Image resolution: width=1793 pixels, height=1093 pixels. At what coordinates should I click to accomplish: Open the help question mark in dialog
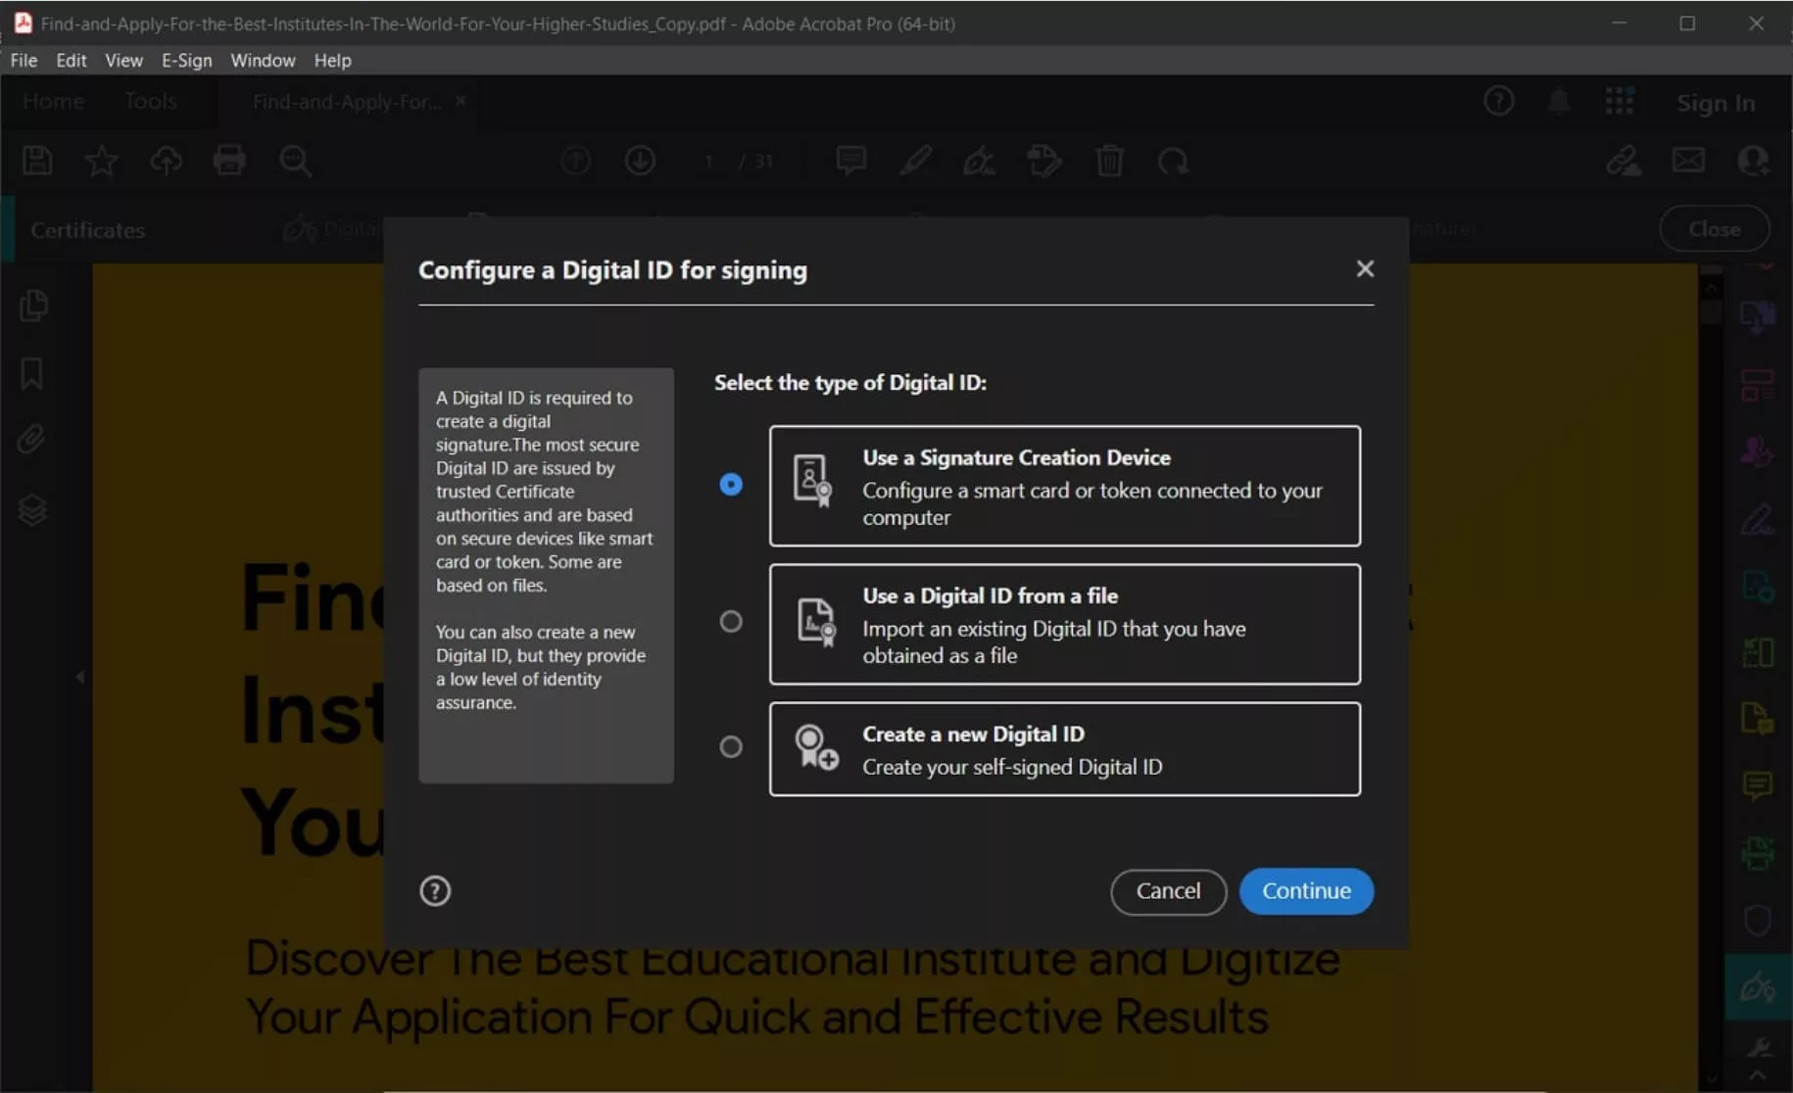tap(435, 890)
